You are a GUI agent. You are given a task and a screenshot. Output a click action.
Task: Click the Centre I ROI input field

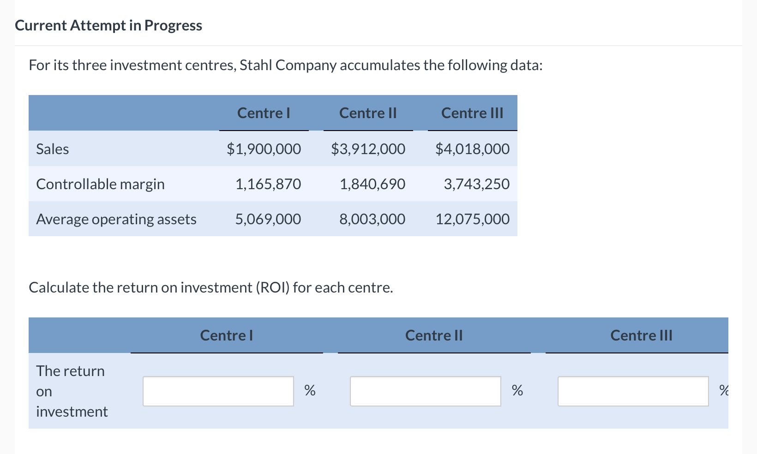pos(218,391)
